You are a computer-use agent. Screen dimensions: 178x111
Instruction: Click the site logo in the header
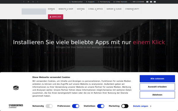(x=34, y=11)
